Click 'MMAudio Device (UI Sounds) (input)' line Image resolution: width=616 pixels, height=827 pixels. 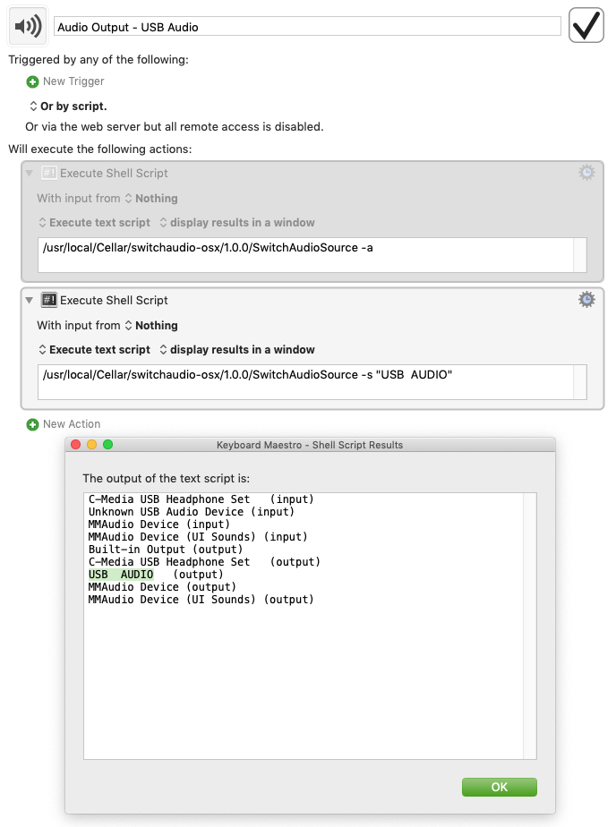(198, 537)
